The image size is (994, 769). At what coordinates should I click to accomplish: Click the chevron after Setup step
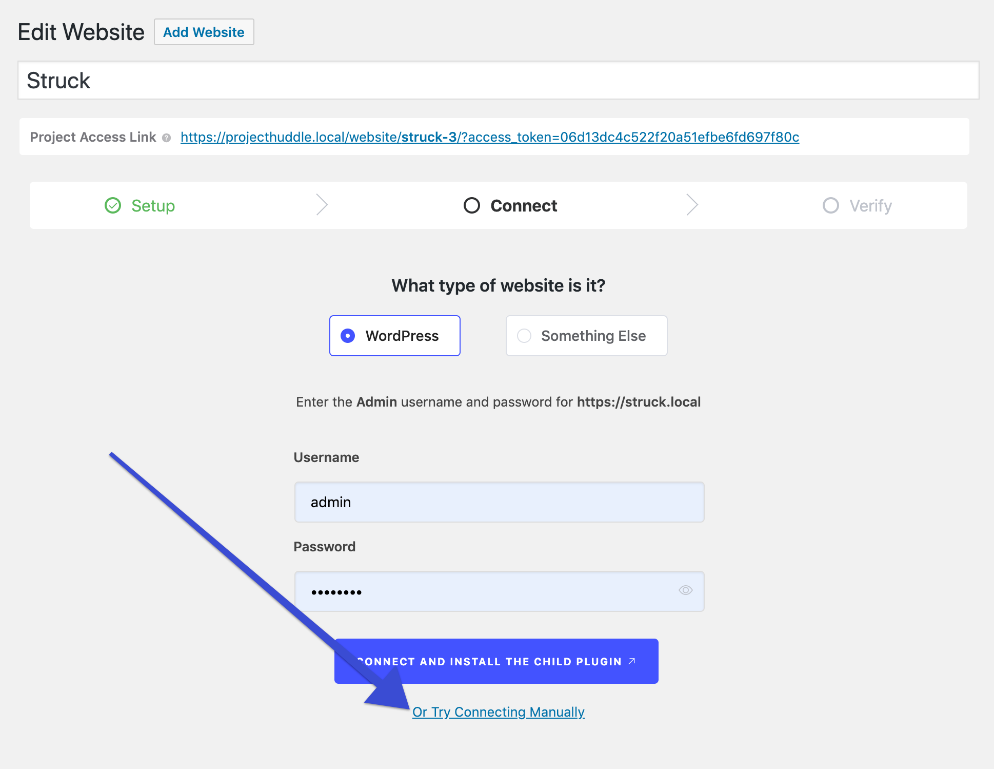(322, 205)
